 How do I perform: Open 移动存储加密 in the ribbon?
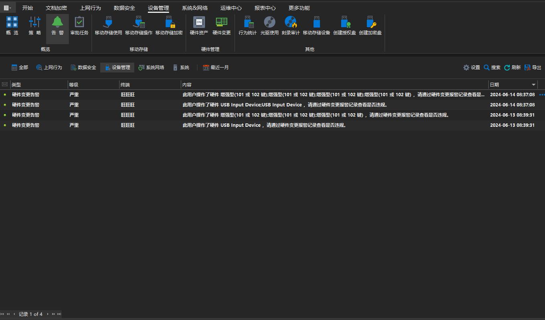(x=169, y=26)
